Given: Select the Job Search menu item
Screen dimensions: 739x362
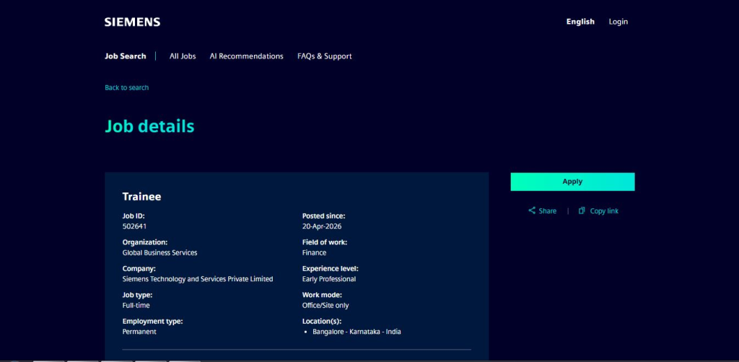Looking at the screenshot, I should (x=126, y=56).
